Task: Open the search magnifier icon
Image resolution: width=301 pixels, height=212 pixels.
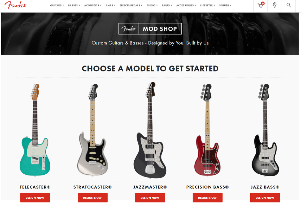Action: [289, 5]
